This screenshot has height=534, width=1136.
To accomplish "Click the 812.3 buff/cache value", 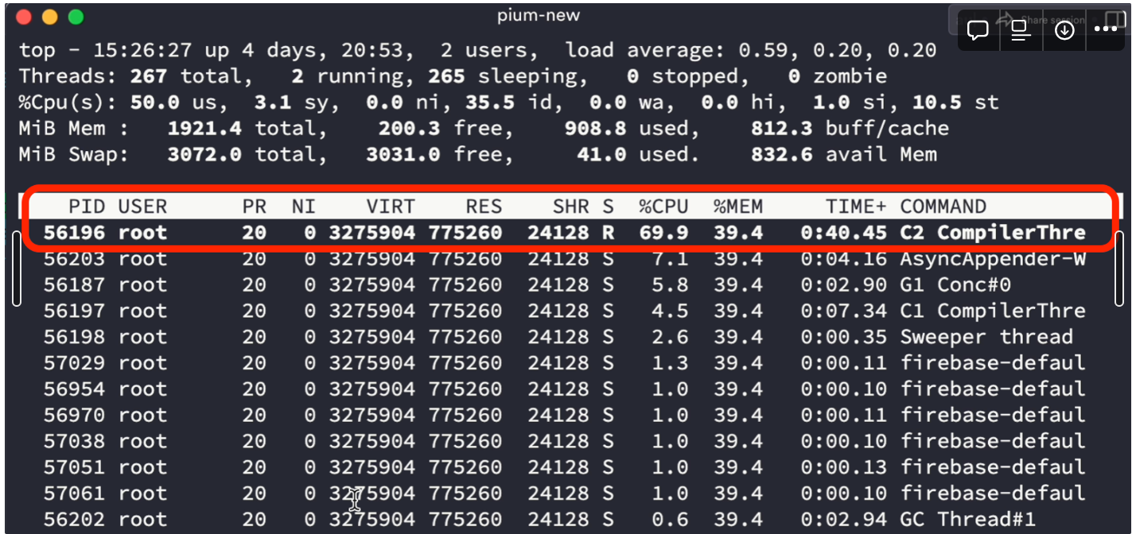I will point(781,129).
